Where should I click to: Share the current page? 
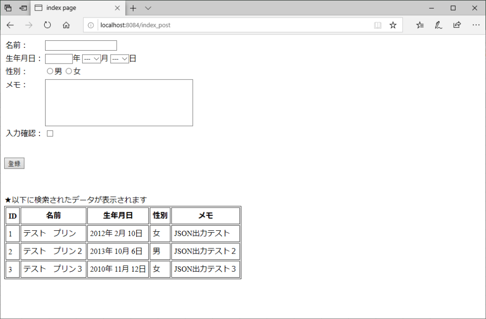[x=457, y=25]
